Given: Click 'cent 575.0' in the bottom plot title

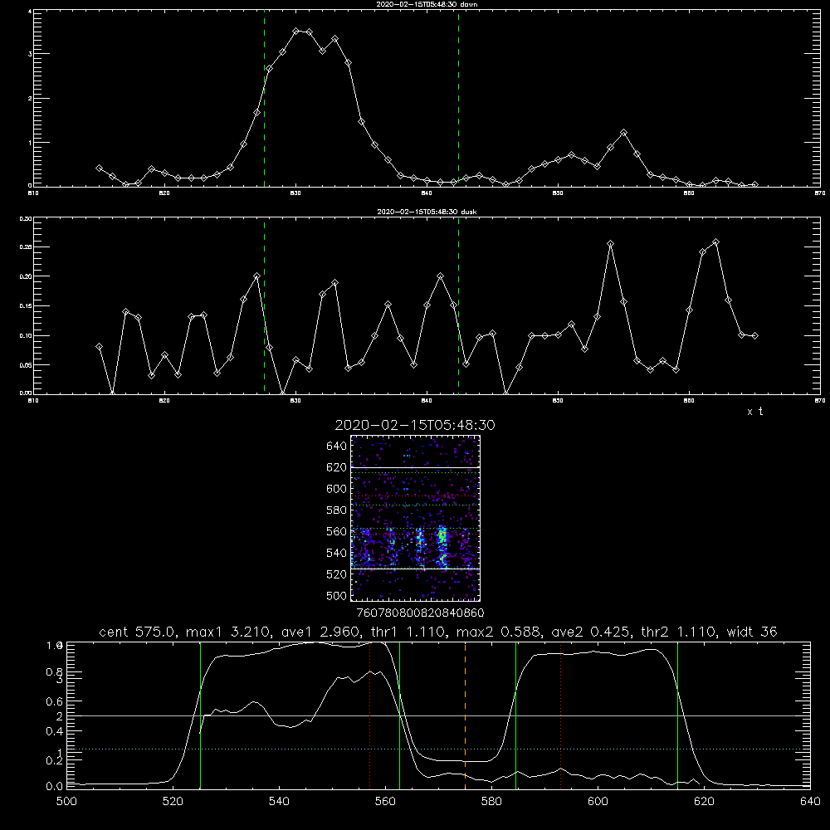Looking at the screenshot, I should coord(136,632).
